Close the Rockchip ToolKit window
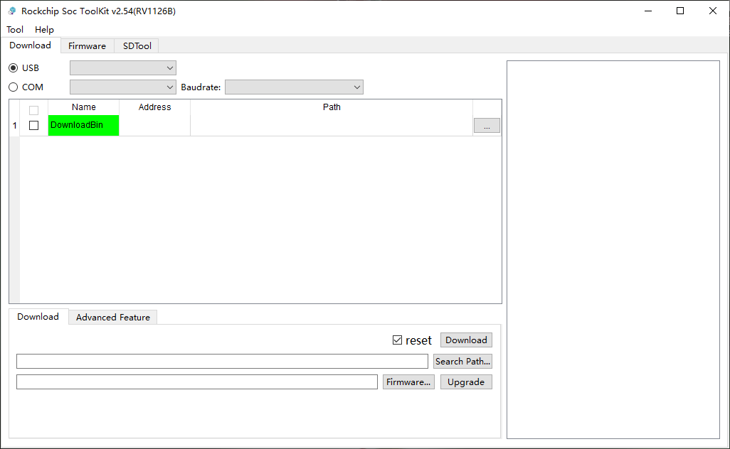The image size is (730, 449). click(x=713, y=11)
